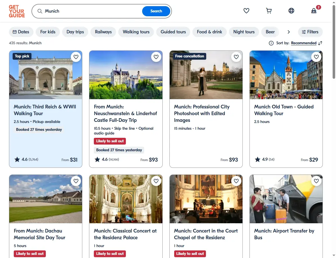Screen dimensions: 336x258
Task: Click Booked 27 times yesterday on Third Reich
Action: pos(39,129)
